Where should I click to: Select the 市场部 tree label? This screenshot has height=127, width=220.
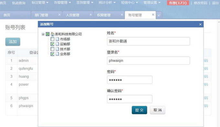65,39
